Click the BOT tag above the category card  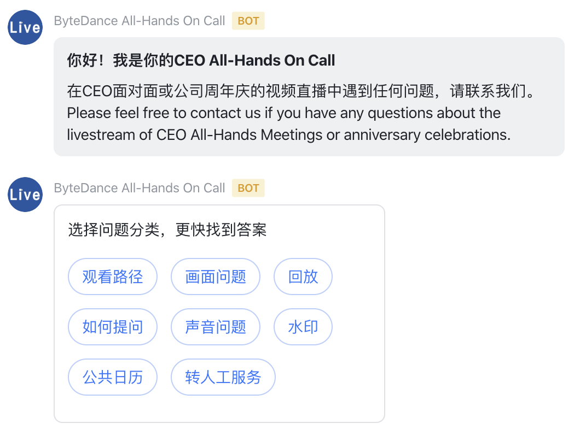click(248, 189)
